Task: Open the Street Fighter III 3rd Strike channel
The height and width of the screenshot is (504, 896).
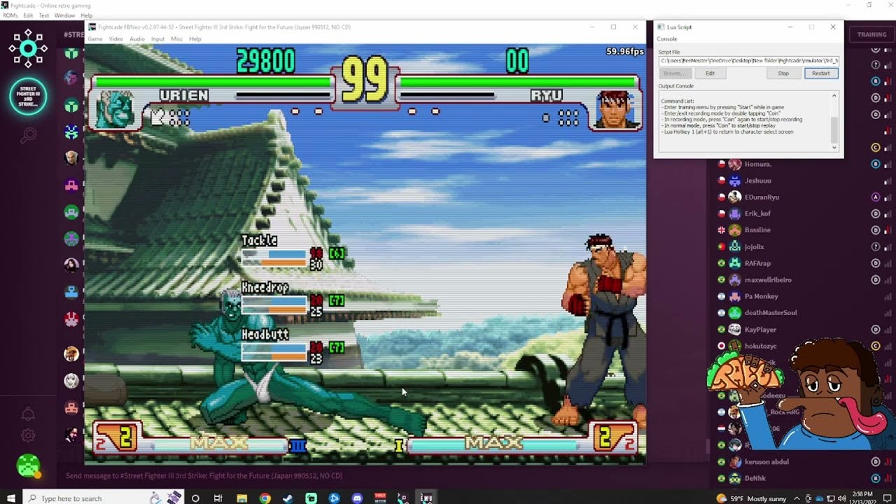Action: click(28, 96)
